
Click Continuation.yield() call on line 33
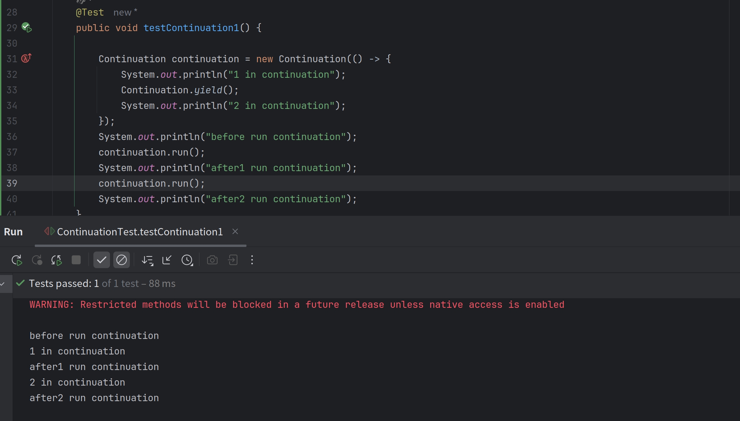pyautogui.click(x=180, y=90)
